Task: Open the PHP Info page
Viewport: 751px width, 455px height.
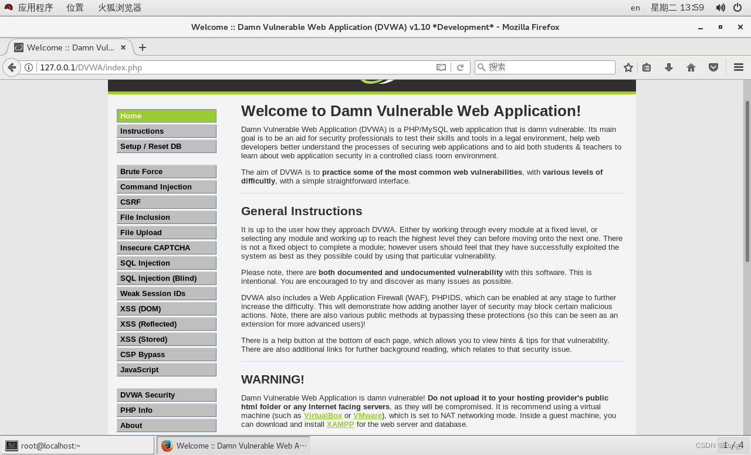Action: [167, 410]
